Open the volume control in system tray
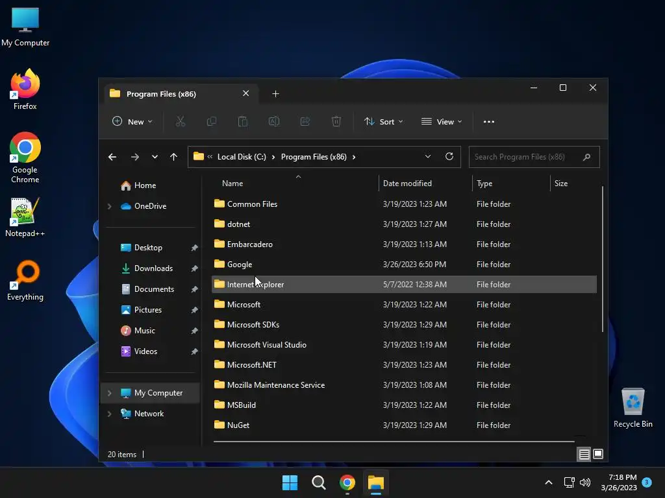This screenshot has width=665, height=498. point(585,482)
